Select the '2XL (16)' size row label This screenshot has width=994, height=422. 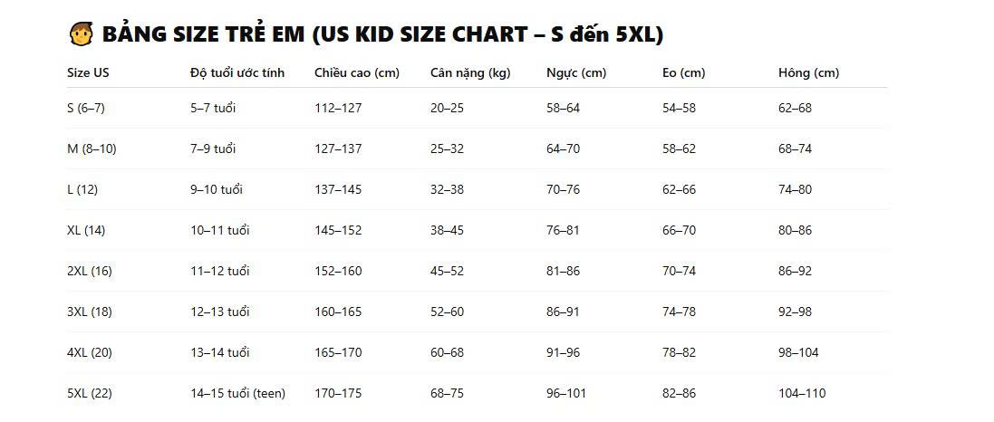coord(90,271)
